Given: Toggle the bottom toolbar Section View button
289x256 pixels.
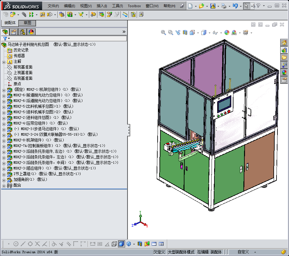Looking at the screenshot, I should pos(140,244).
